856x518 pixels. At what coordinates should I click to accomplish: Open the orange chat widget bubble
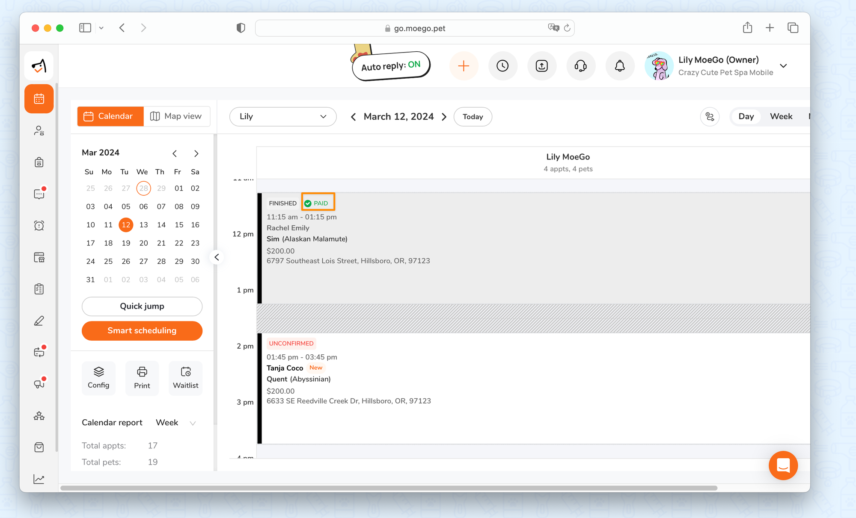click(x=783, y=465)
